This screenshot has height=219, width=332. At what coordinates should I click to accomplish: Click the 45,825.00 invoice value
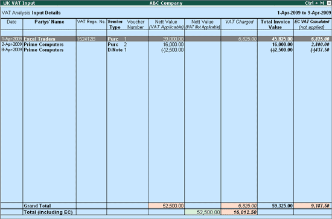(x=283, y=39)
